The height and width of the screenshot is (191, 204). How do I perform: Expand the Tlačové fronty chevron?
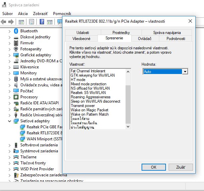[x=9, y=163]
